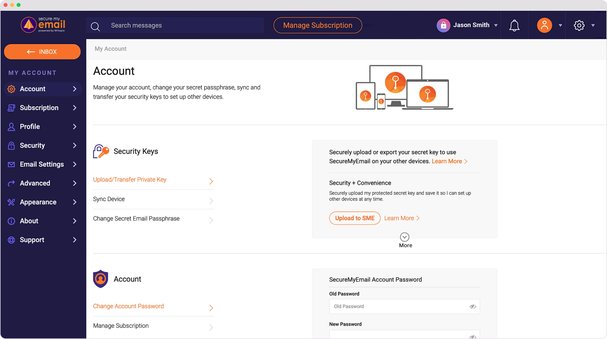
Task: Expand the More section under Security Keys
Action: tap(405, 237)
